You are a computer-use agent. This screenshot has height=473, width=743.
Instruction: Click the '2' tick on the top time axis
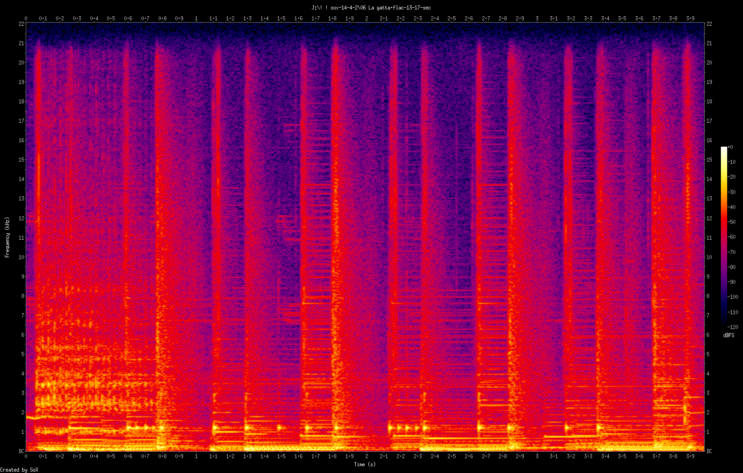click(367, 19)
